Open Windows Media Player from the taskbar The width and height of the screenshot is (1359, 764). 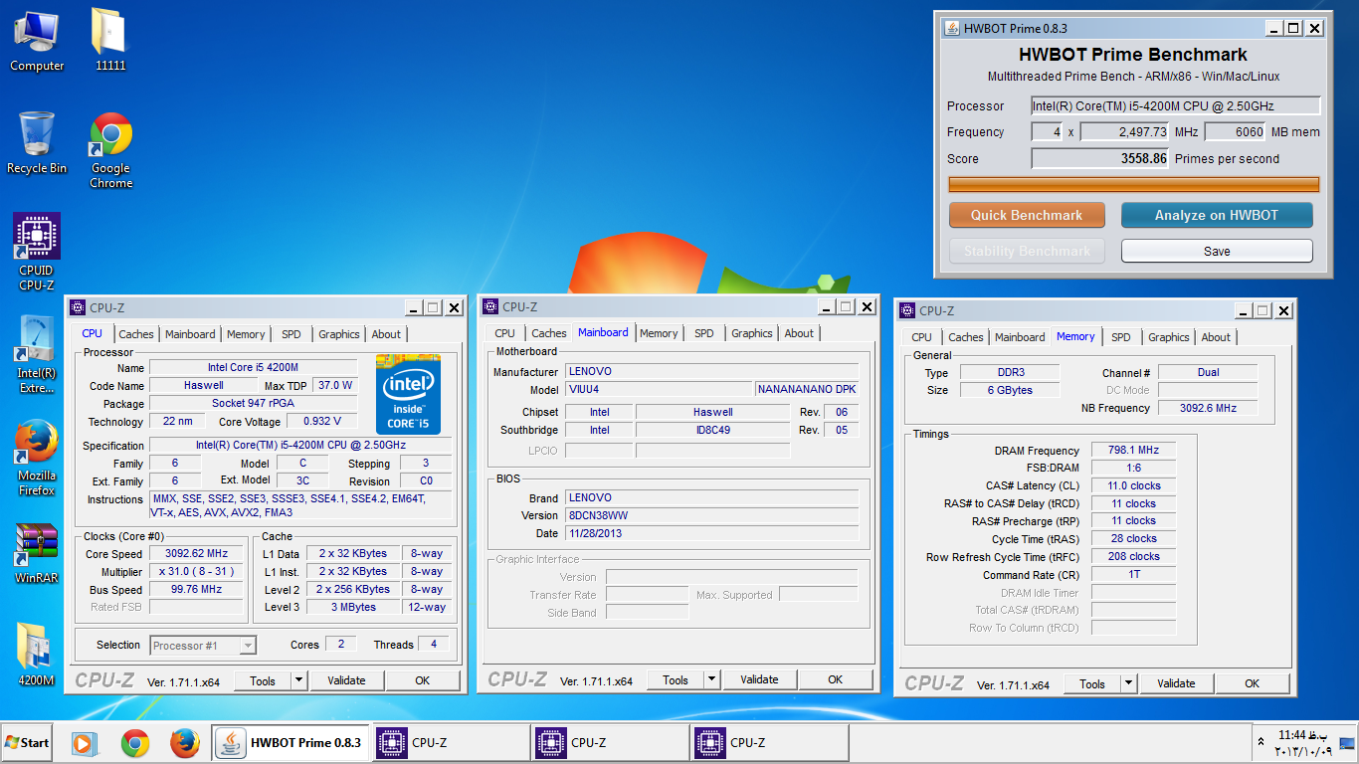pos(85,743)
